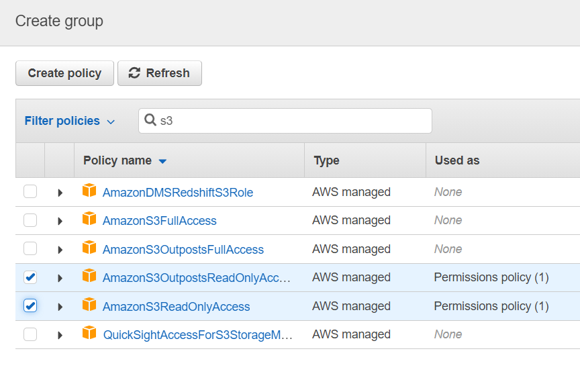Click the QuickSightAccessForS3 policy box icon

point(89,334)
